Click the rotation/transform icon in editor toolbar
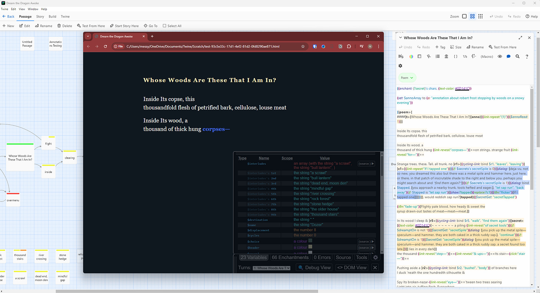This screenshot has width=540, height=293. pos(429,57)
